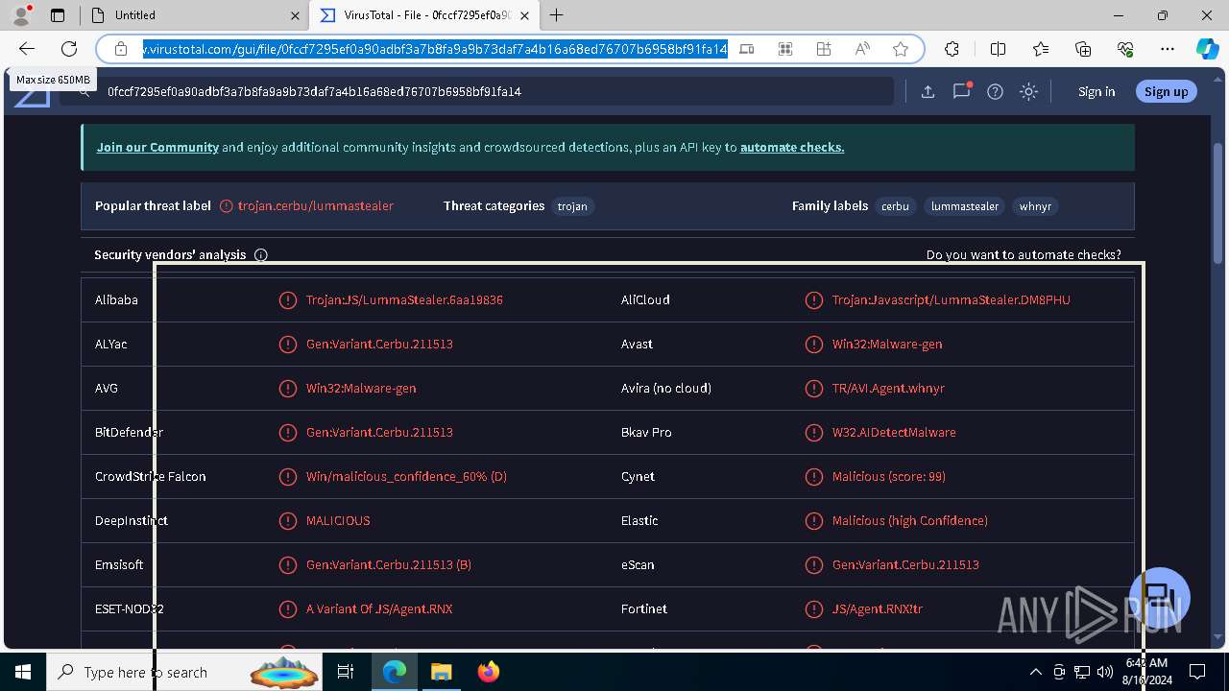Click the Sign in link
Image resolution: width=1229 pixels, height=691 pixels.
click(1096, 91)
